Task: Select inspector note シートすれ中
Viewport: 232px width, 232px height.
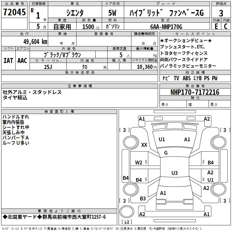Action: tap(16, 127)
